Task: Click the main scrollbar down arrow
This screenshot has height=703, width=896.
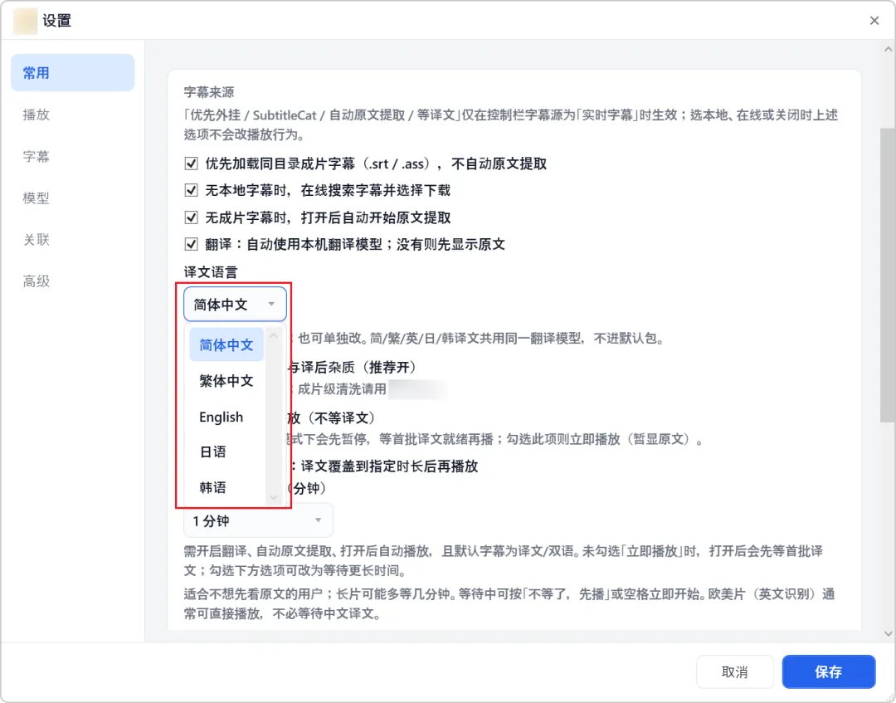Action: coord(888,633)
